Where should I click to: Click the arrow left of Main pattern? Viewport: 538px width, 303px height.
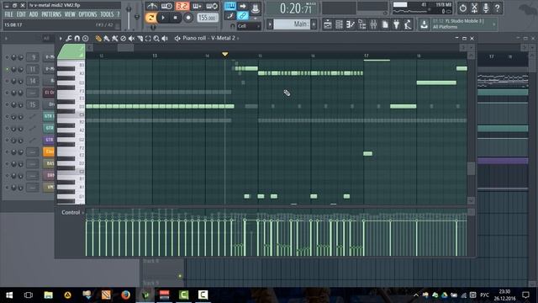[x=270, y=24]
